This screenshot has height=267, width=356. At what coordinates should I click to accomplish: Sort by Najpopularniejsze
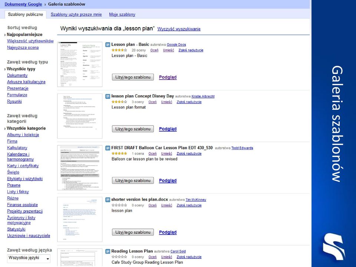pyautogui.click(x=24, y=35)
